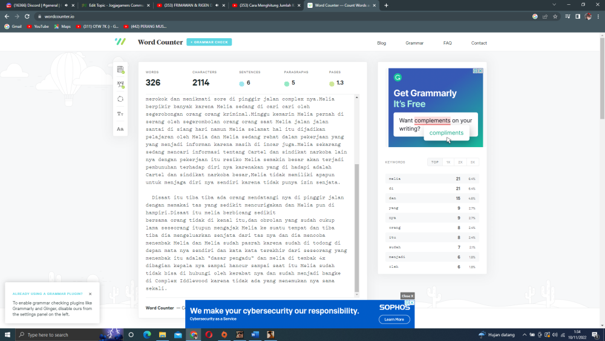Image resolution: width=605 pixels, height=341 pixels.
Task: Open a new browser tab
Action: (386, 5)
